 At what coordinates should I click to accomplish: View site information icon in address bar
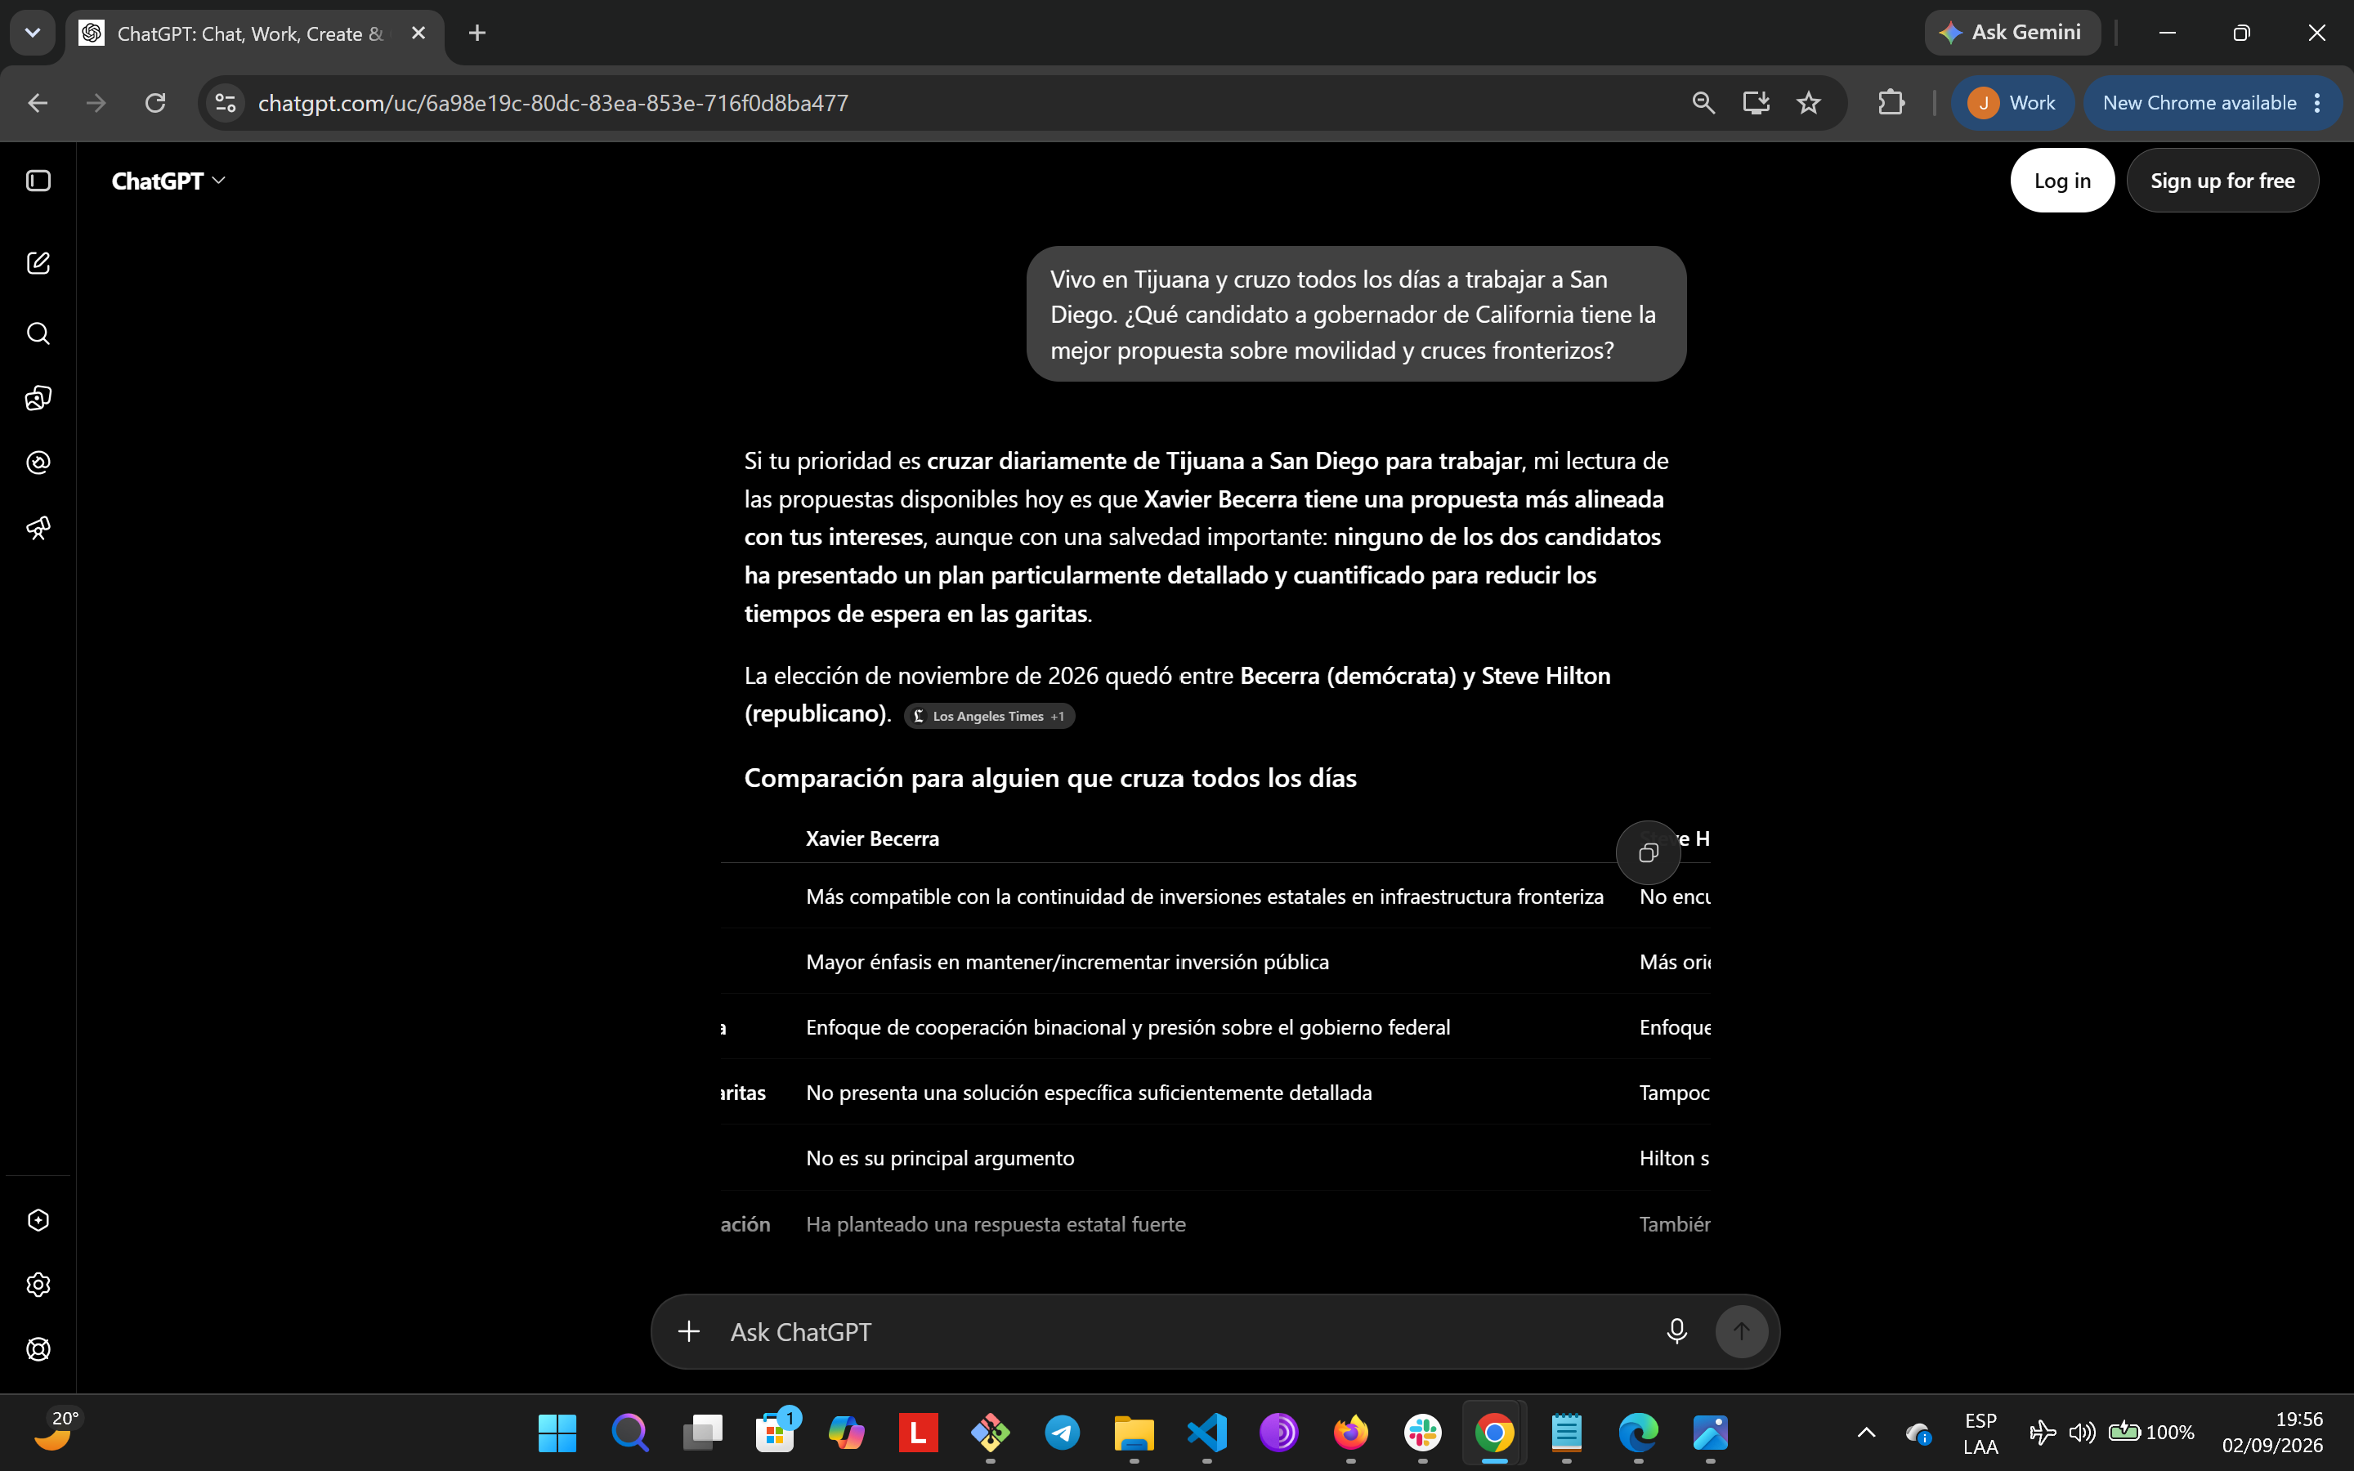tap(225, 103)
